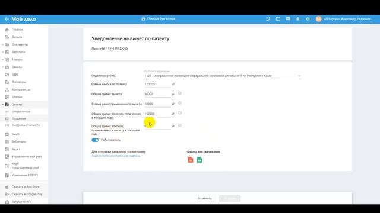This screenshot has height=213, width=380.
Task: Click the Бюро sidebar icon
Action: (7, 134)
